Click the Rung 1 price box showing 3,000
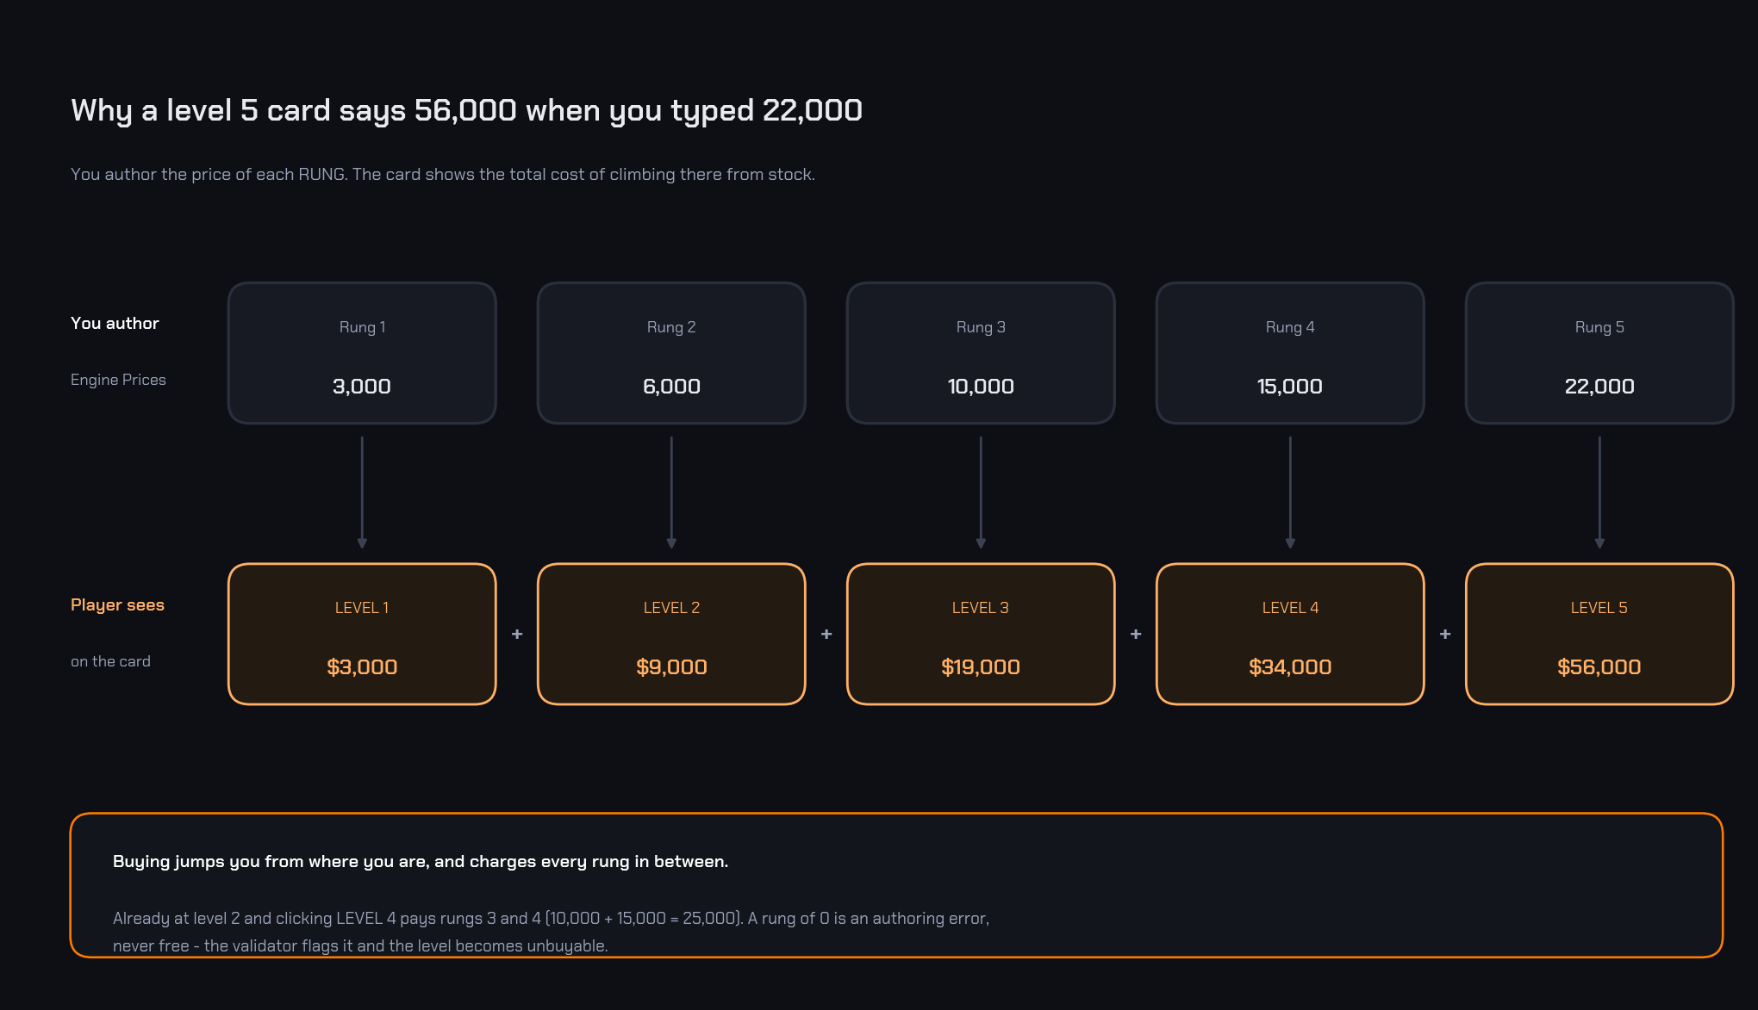 tap(362, 353)
